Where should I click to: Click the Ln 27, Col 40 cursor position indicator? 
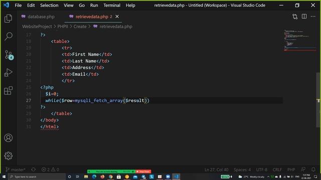pos(216,169)
